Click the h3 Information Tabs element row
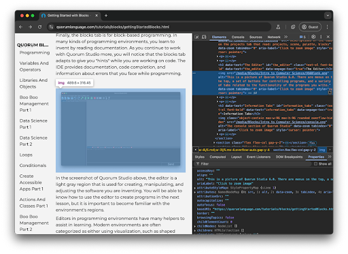This screenshot has height=254, width=348. coord(275,110)
